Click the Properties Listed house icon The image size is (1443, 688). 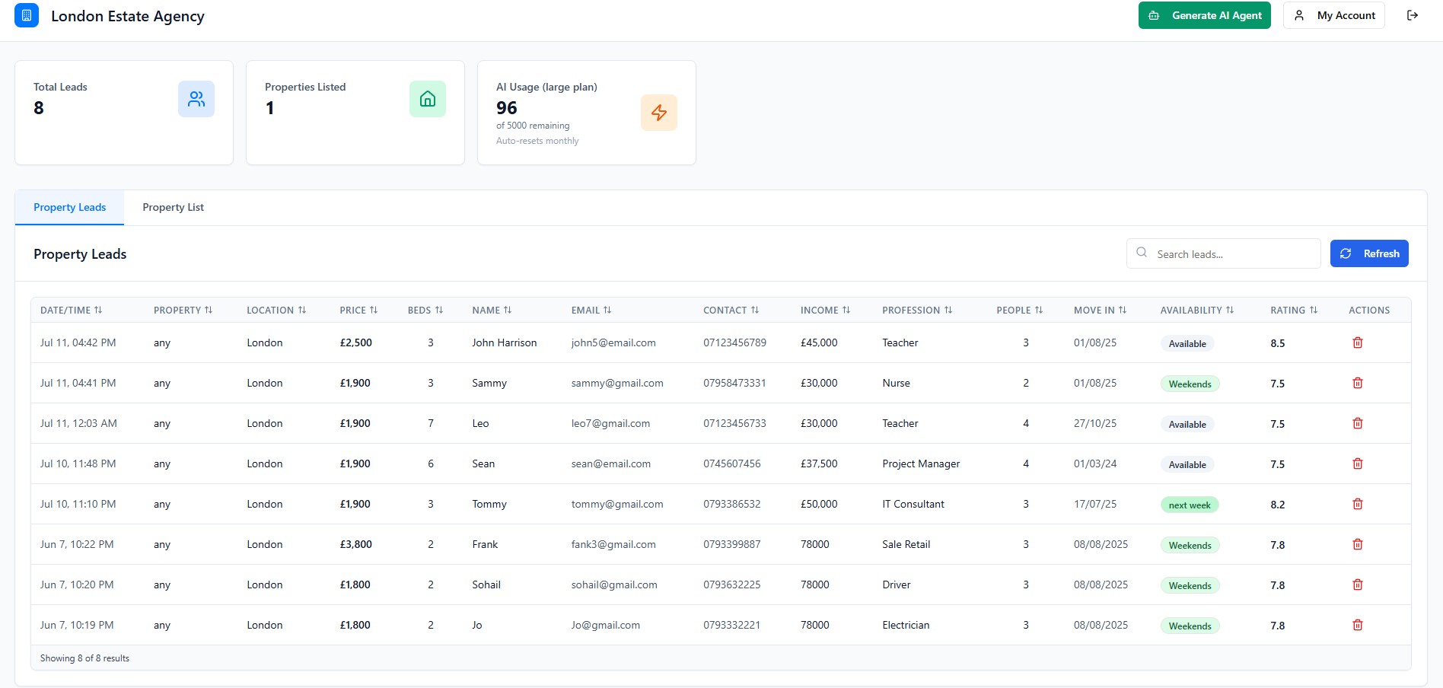click(428, 99)
